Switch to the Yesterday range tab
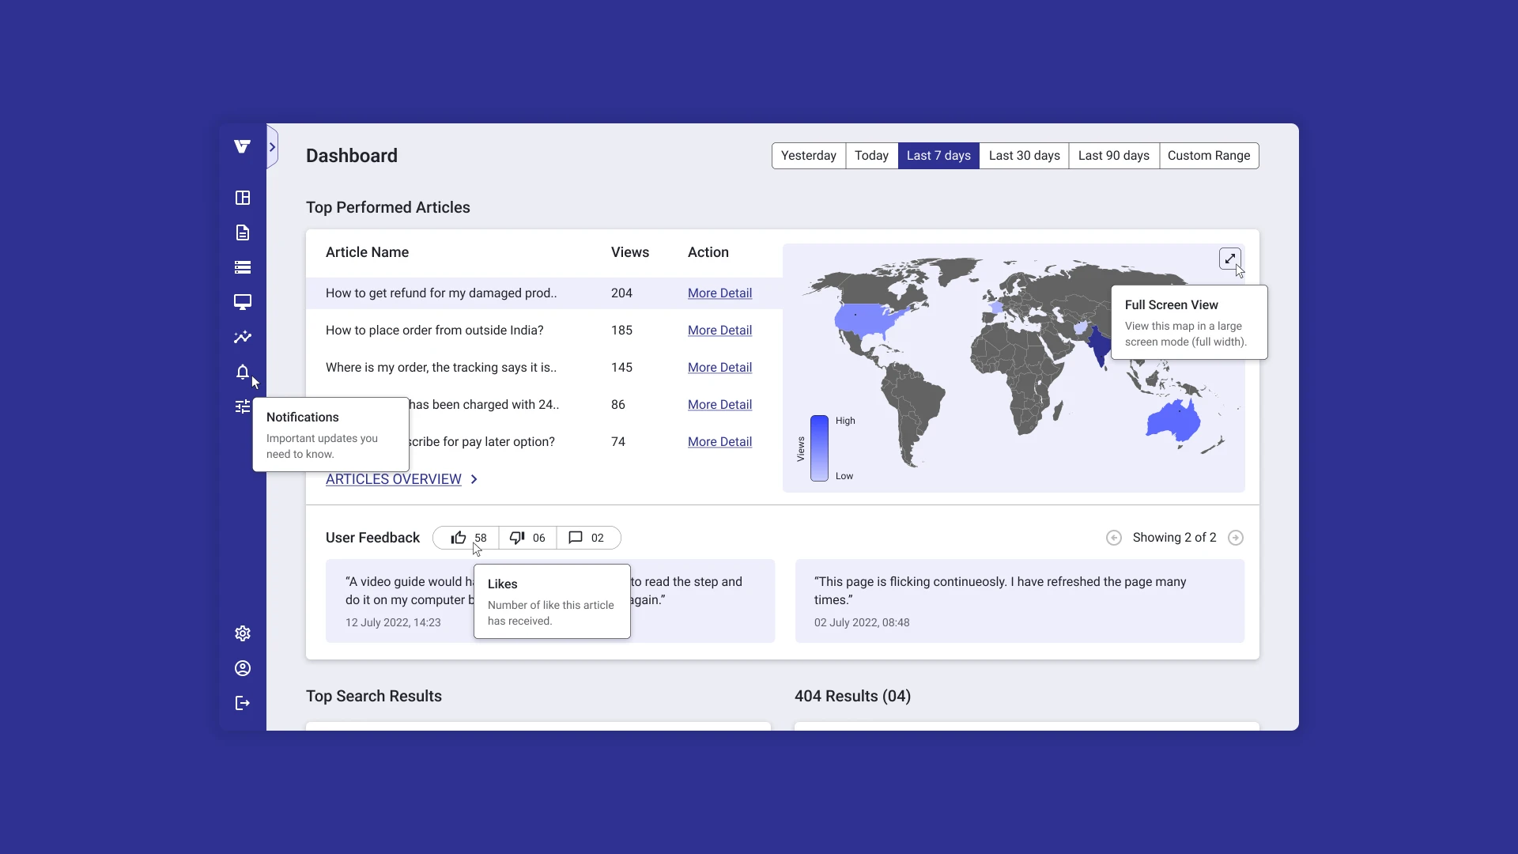The height and width of the screenshot is (854, 1518). click(808, 156)
